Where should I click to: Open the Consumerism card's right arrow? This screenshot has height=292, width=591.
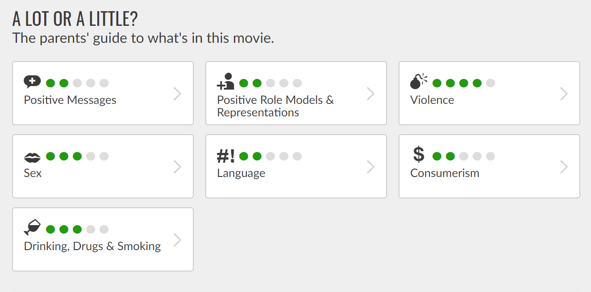(x=564, y=167)
